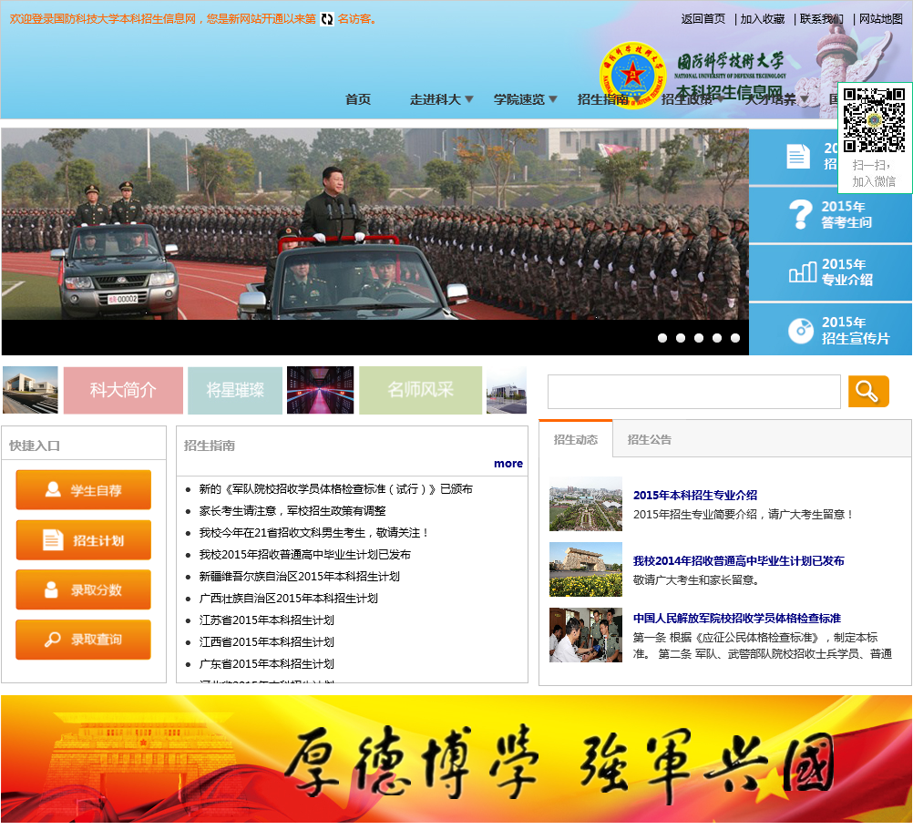Expand the 人才培养 dropdown arrow
The height and width of the screenshot is (830, 913).
click(x=805, y=99)
